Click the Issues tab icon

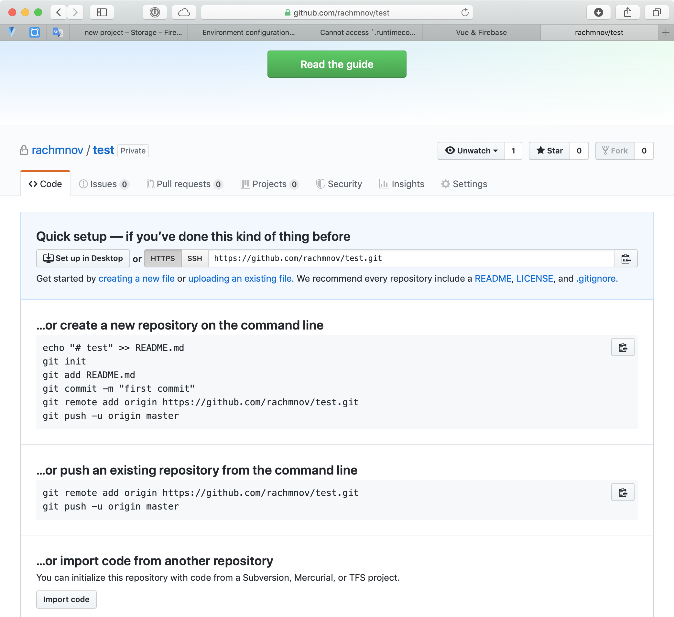coord(83,184)
